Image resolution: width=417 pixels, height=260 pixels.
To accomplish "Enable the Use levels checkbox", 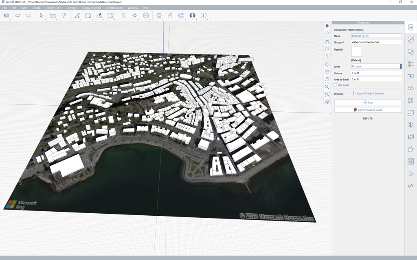I will pyautogui.click(x=335, y=85).
